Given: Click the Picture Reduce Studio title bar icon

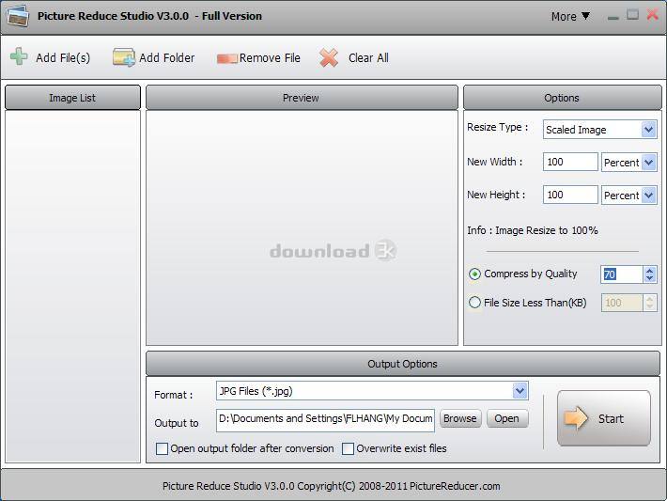Looking at the screenshot, I should pos(17,16).
